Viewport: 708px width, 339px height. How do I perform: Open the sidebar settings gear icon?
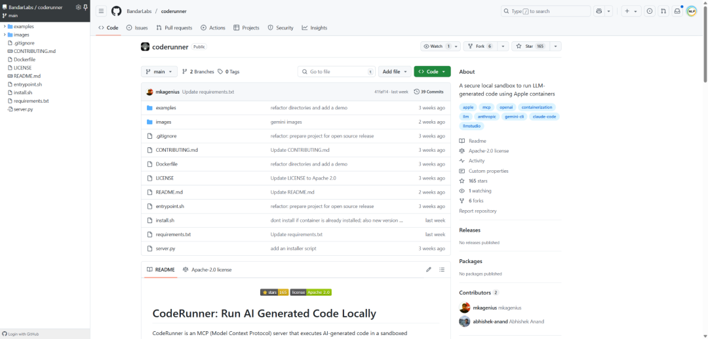pyautogui.click(x=78, y=7)
